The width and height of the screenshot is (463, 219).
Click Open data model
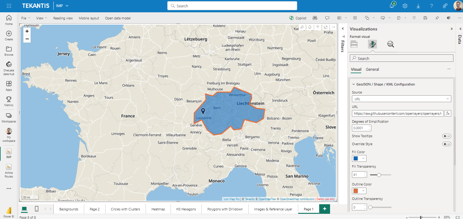tap(118, 18)
